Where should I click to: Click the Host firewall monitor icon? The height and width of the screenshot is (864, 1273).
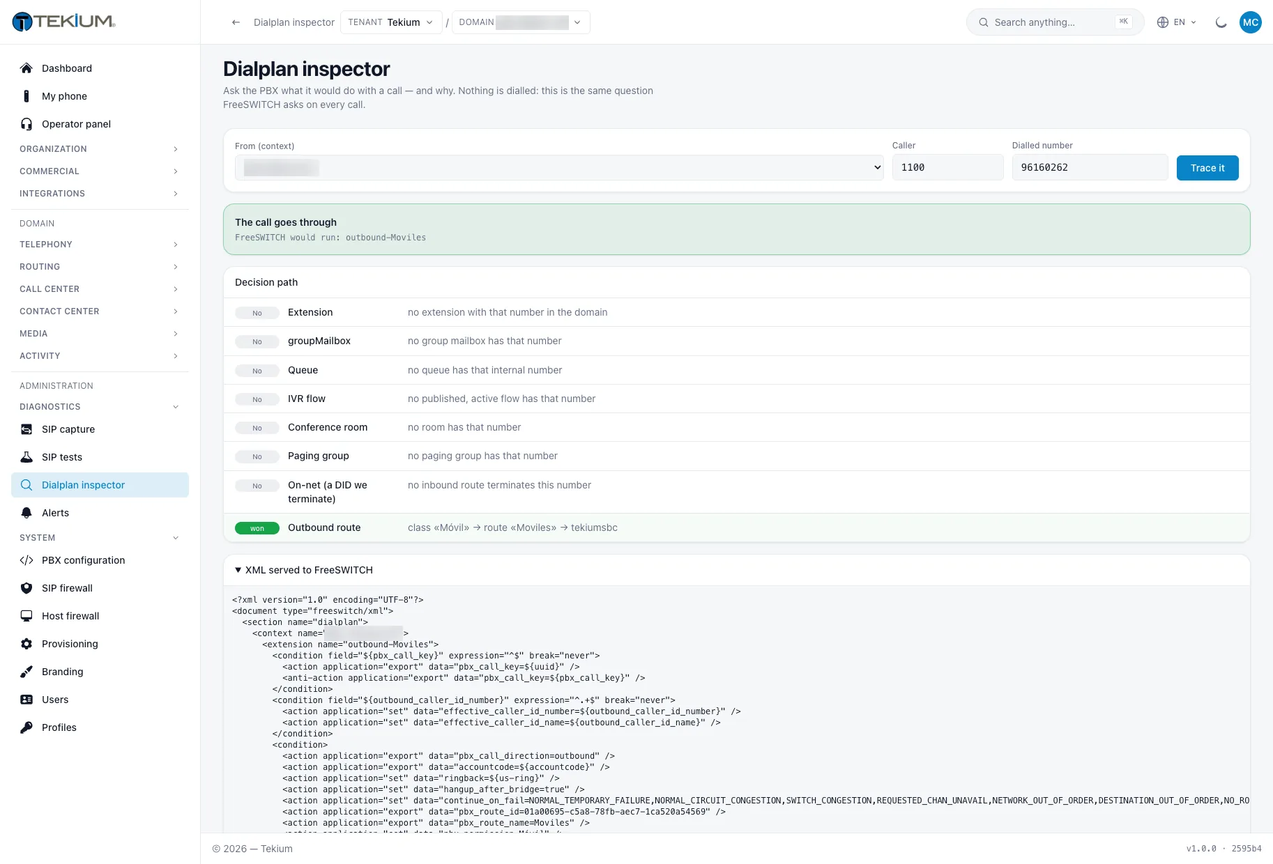coord(26,616)
